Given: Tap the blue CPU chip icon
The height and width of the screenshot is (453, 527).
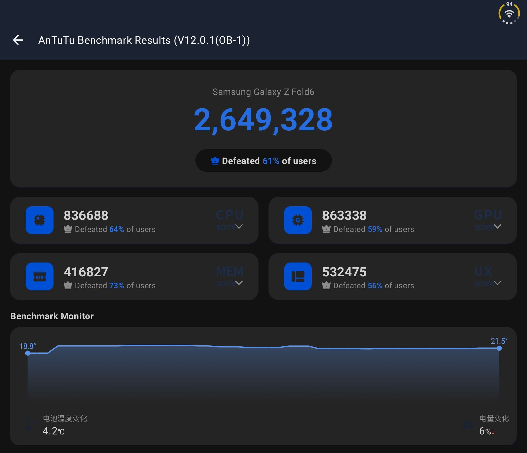Looking at the screenshot, I should [39, 220].
